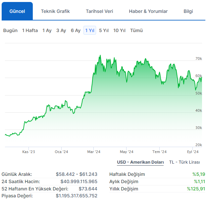Show today's chart with Bugün
Image resolution: width=206 pixels, height=199 pixels.
click(x=10, y=30)
